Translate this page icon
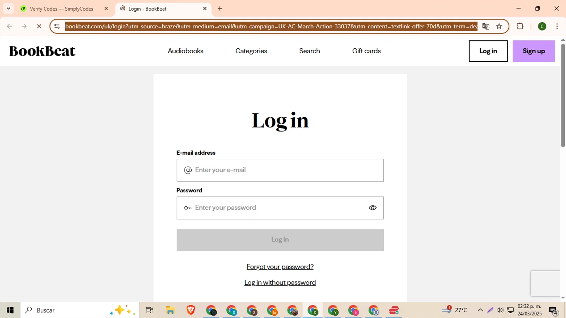The height and width of the screenshot is (318, 566). click(486, 26)
